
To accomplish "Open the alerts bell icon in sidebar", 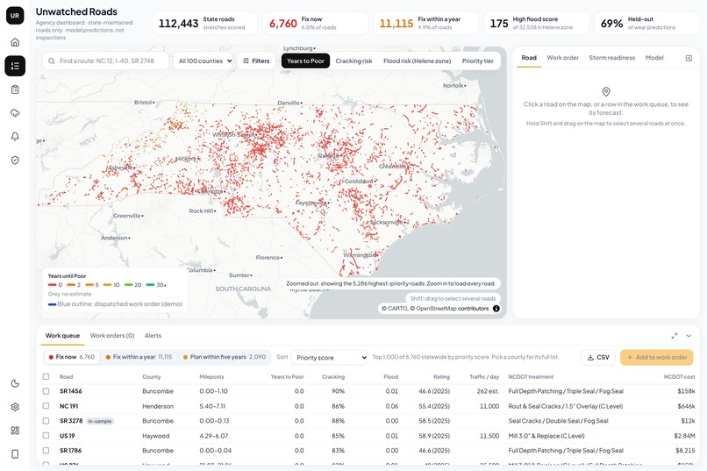I will pyautogui.click(x=15, y=137).
